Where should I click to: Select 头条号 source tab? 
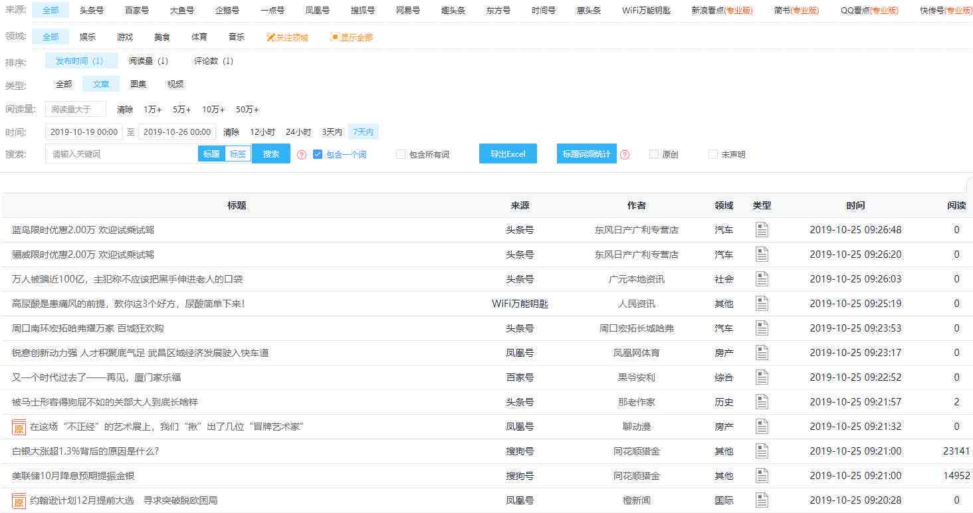coord(92,11)
